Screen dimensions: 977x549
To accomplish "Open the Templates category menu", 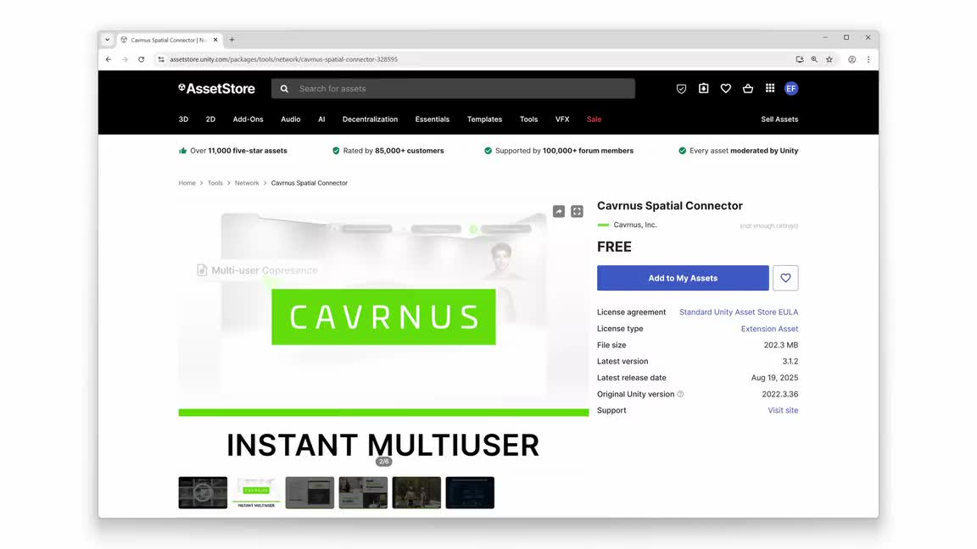I will [x=485, y=119].
